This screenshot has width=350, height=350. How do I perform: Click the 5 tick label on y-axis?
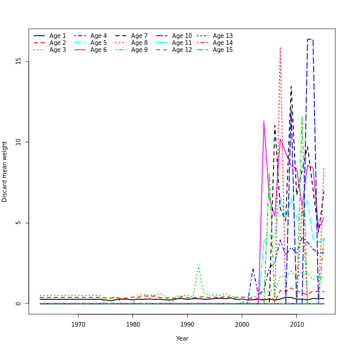[19, 223]
